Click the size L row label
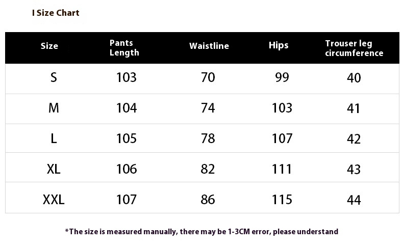 (x=54, y=138)
